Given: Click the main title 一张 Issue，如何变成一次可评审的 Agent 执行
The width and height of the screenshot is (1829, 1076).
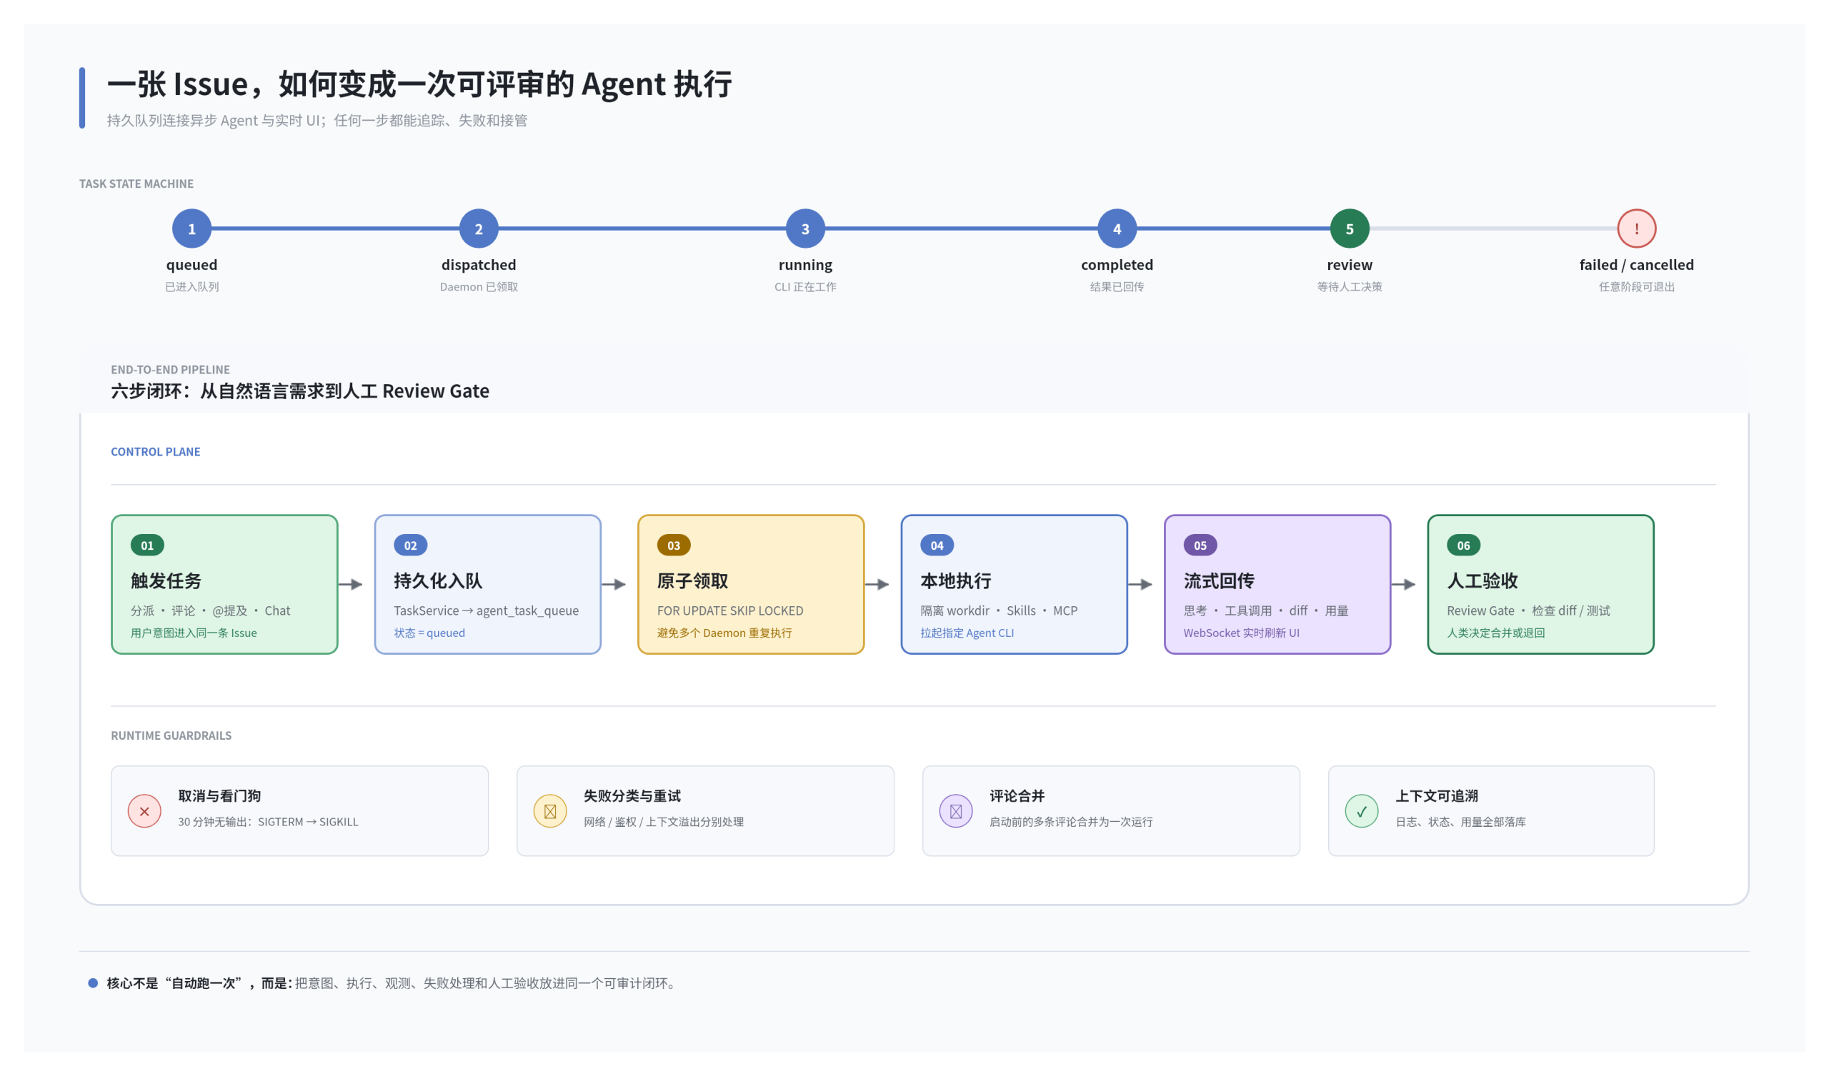Looking at the screenshot, I should pos(419,84).
